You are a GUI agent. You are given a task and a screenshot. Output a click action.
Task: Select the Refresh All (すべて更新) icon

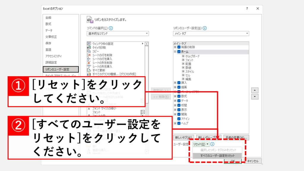tap(89, 70)
